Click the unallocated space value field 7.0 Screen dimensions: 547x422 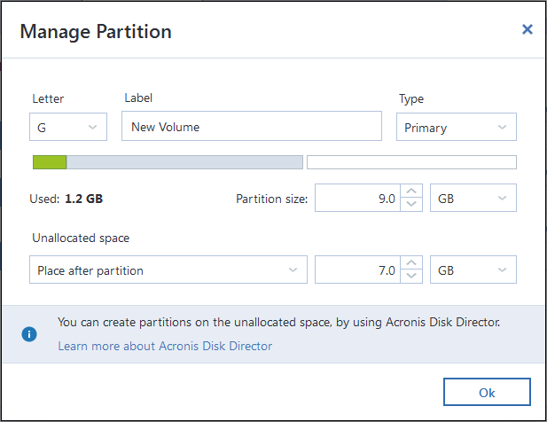(357, 270)
